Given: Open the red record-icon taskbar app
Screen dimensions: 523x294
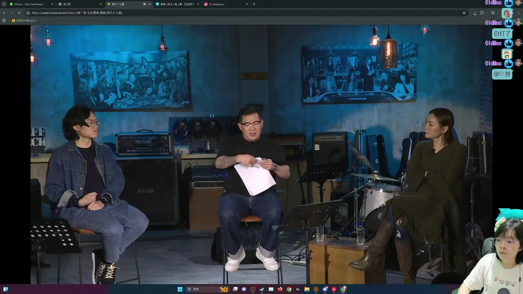Looking at the screenshot, I should [x=334, y=289].
